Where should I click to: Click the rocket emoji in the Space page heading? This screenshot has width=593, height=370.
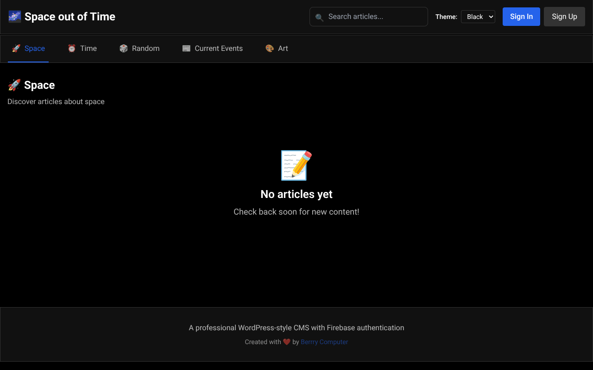[x=14, y=85]
